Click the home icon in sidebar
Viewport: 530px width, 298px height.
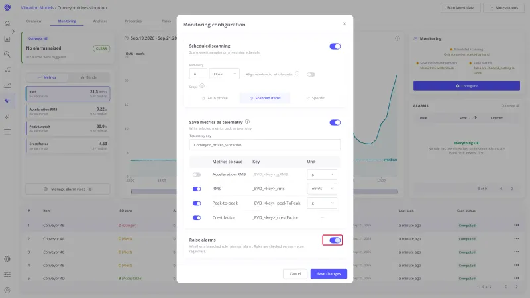click(x=7, y=23)
